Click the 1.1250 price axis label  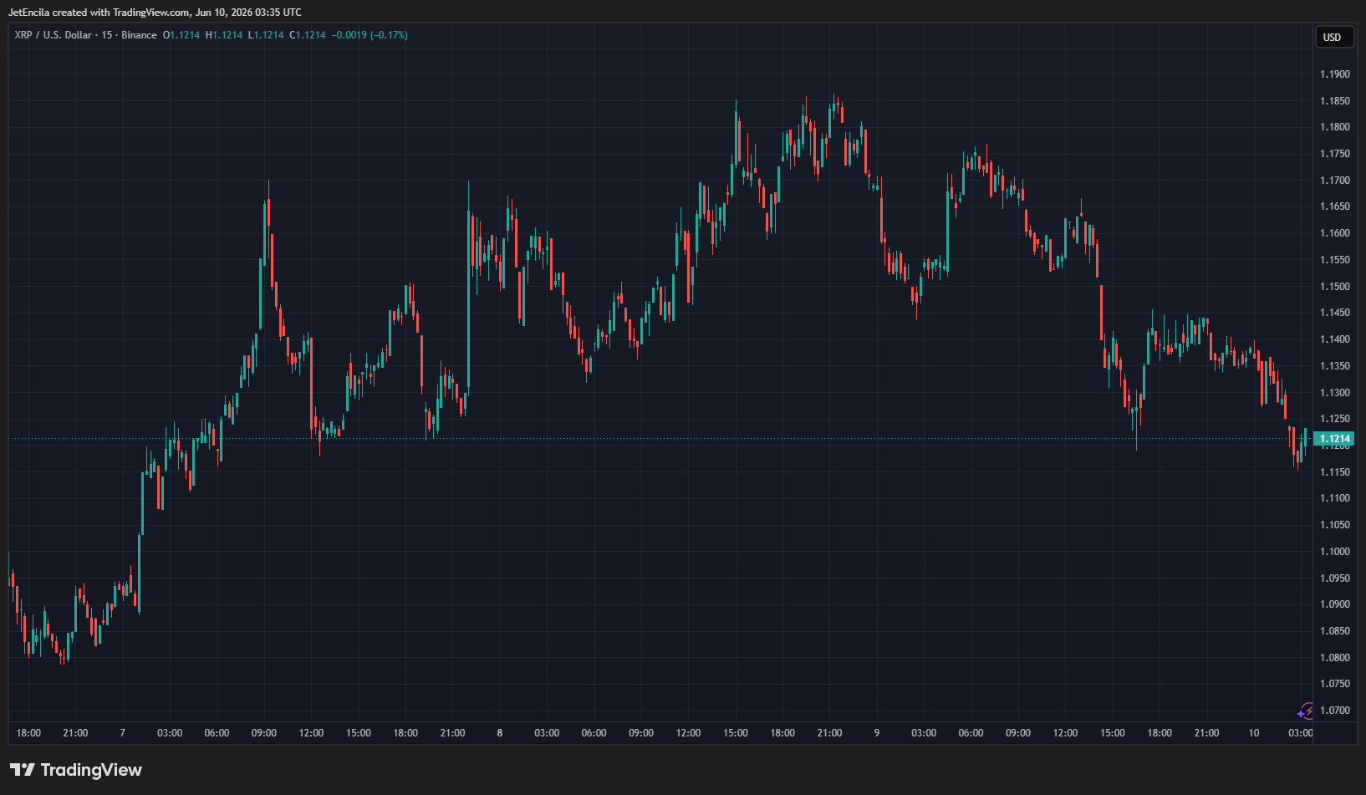(1335, 419)
